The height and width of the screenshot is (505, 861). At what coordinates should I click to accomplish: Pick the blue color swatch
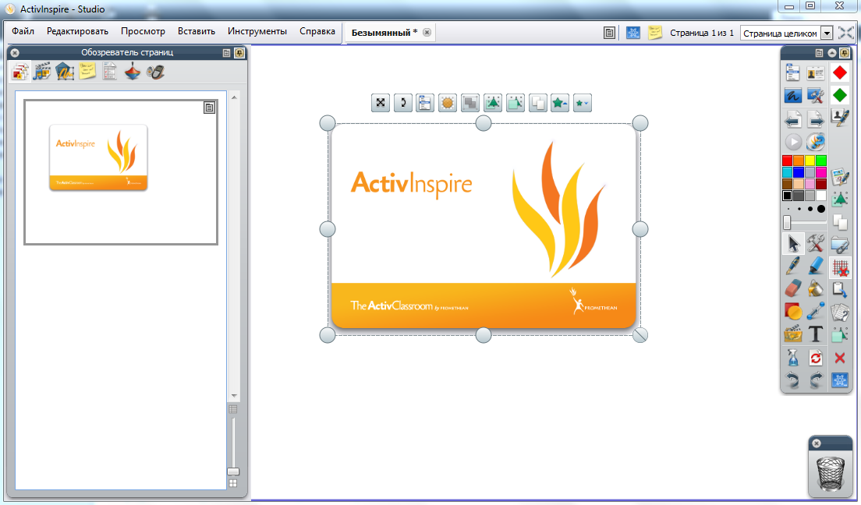799,172
